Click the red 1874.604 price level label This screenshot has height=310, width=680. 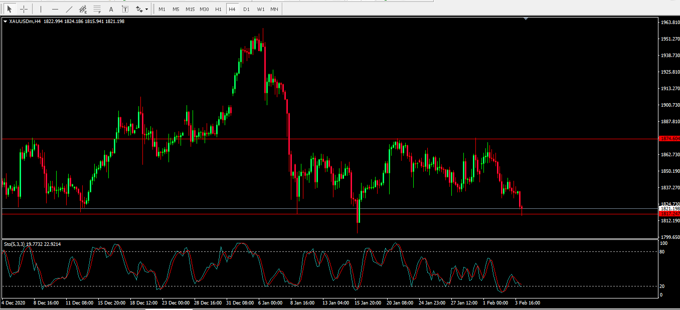pos(669,138)
